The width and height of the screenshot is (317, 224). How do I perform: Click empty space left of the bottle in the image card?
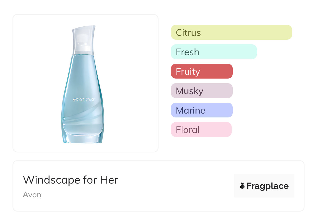pos(36,83)
